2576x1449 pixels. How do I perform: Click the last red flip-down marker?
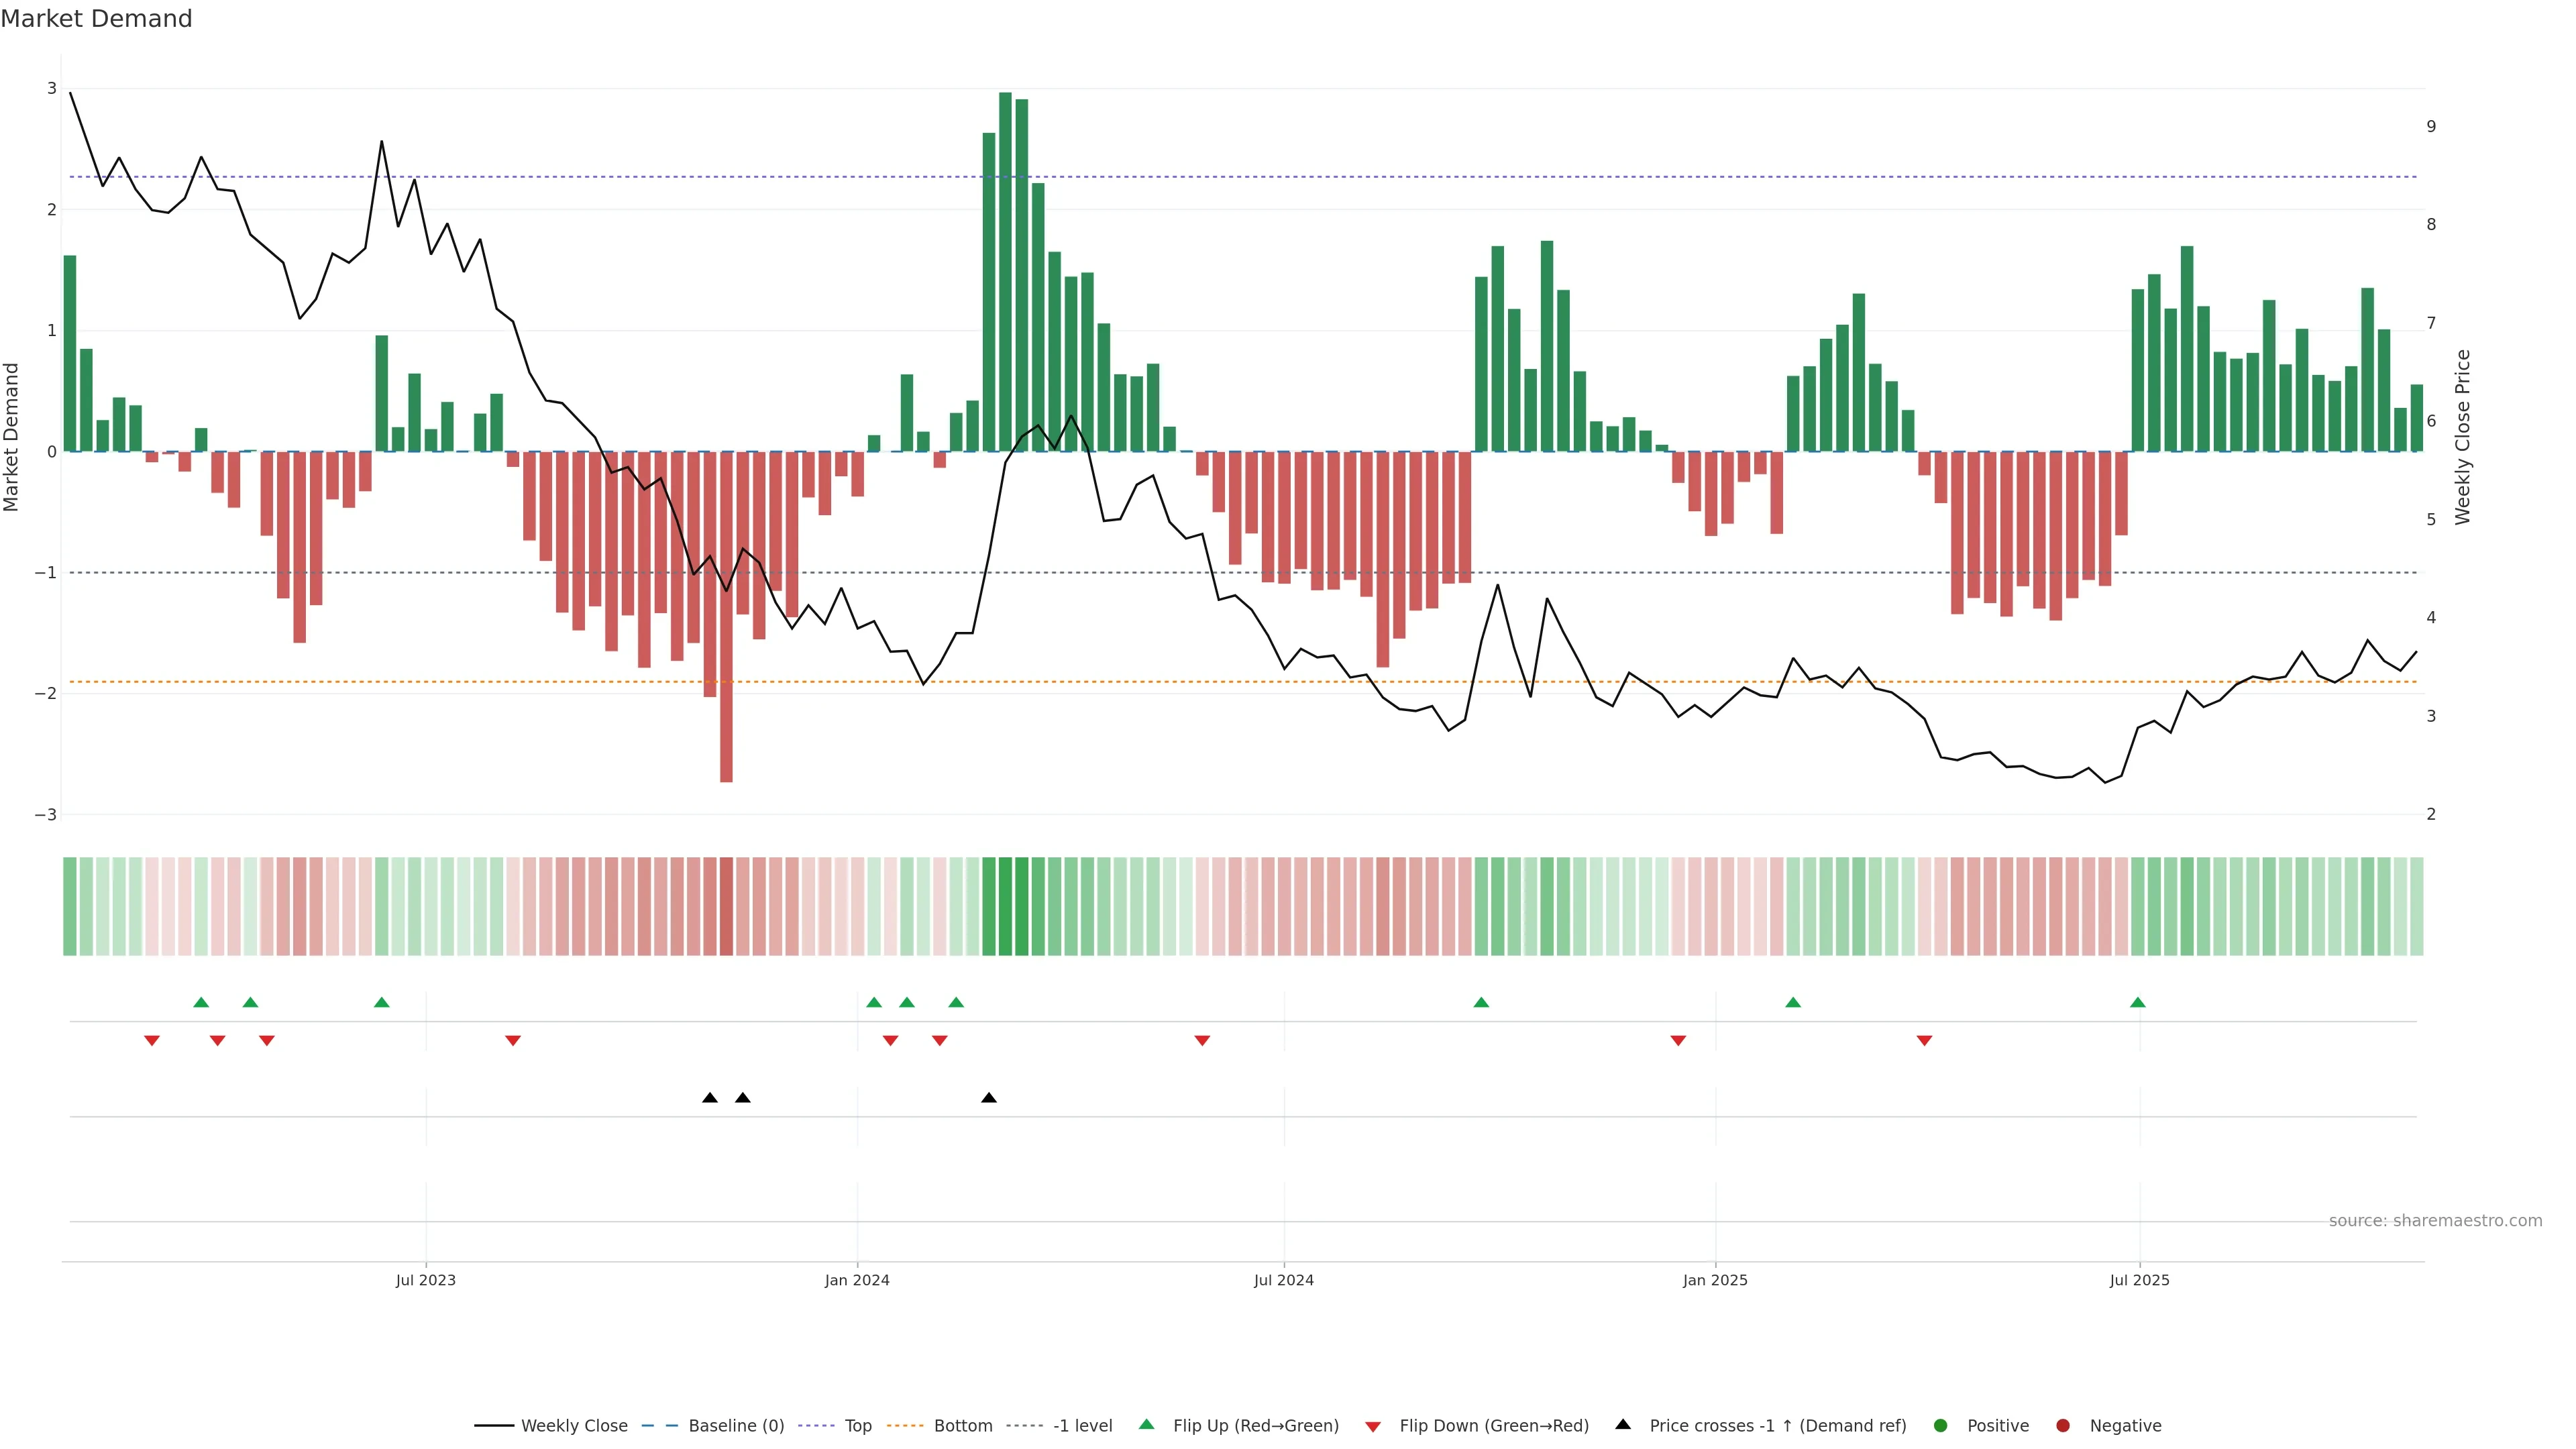point(1924,1041)
